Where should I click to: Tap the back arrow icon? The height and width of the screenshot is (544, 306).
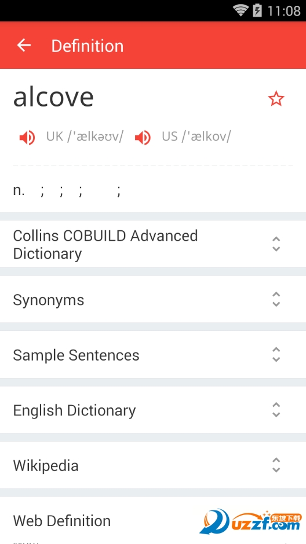(x=24, y=45)
